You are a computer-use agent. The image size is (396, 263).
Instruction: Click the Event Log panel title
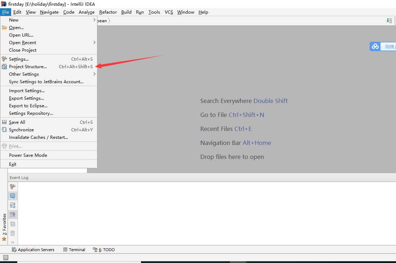[19, 178]
